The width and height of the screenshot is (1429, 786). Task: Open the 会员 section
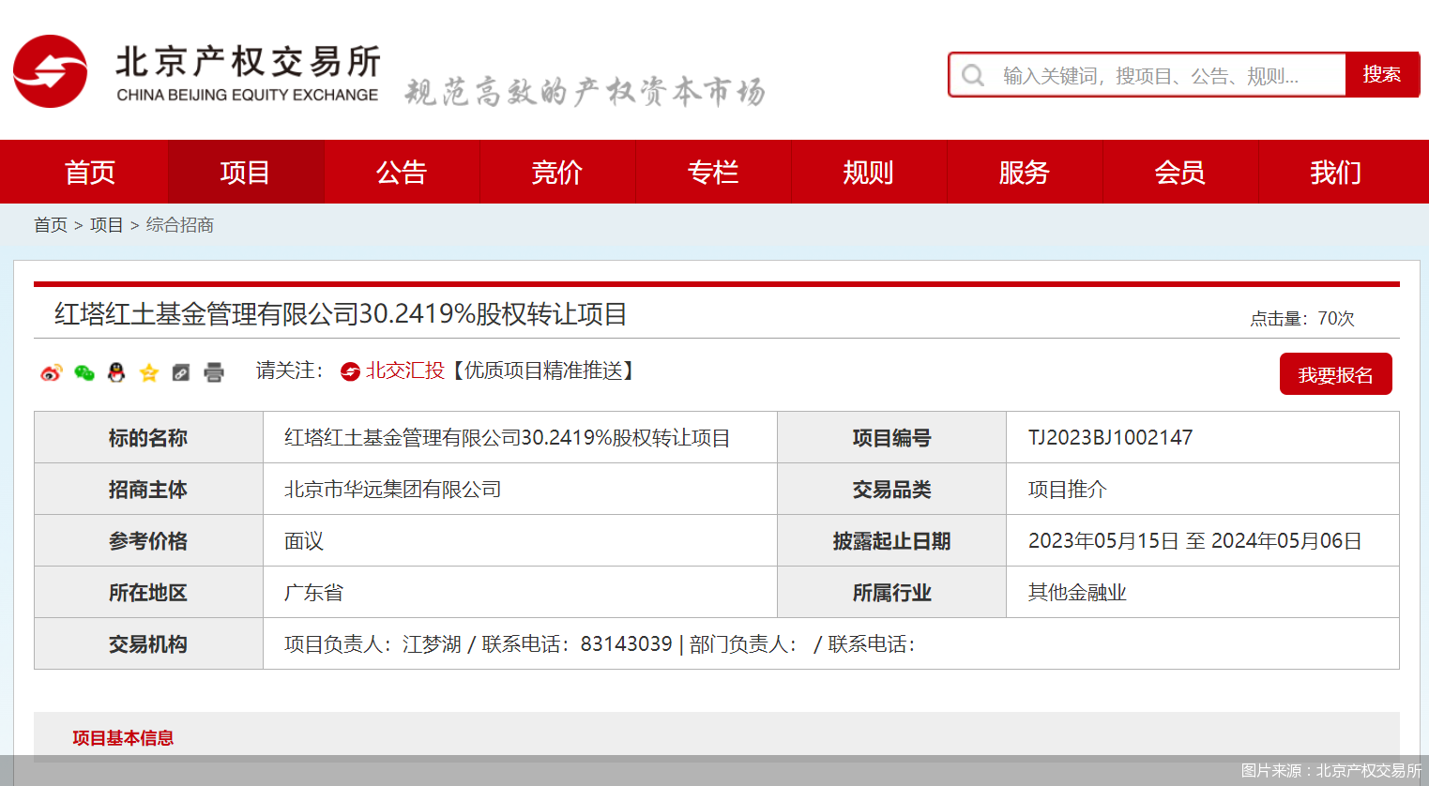click(1179, 172)
